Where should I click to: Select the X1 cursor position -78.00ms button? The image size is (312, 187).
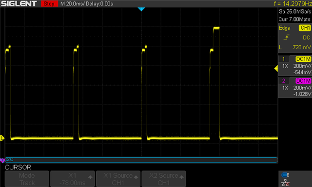[x=73, y=179]
